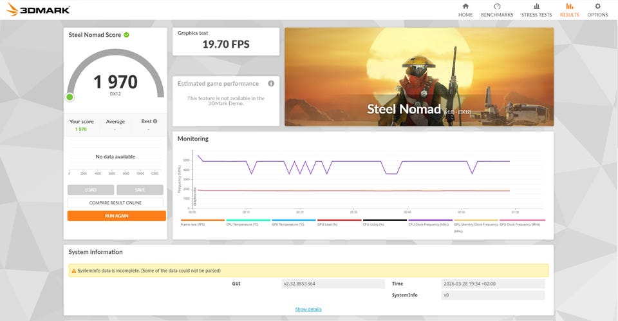Toggle Frame rate (FPS) legend swatch
The image size is (618, 321).
[203, 220]
